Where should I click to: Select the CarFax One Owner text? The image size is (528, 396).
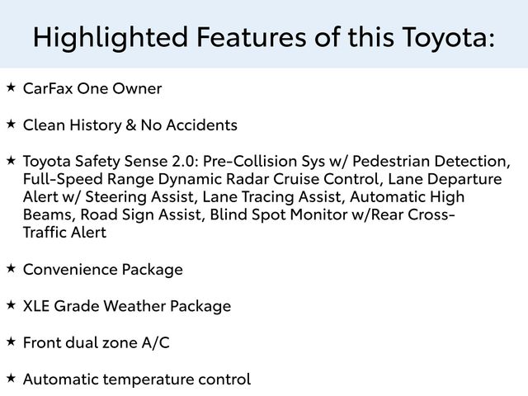tap(92, 88)
